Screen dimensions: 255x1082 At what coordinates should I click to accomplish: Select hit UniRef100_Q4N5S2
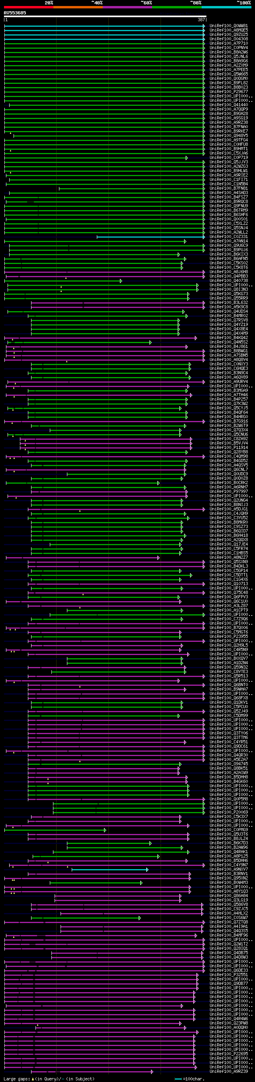pos(229,342)
